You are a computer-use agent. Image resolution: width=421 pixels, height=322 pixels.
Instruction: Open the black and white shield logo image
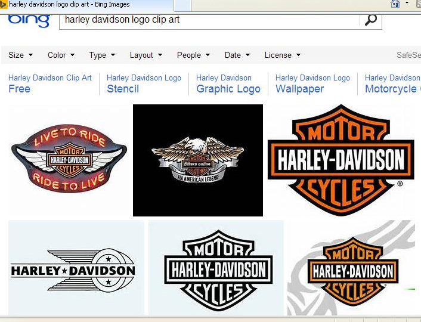click(x=216, y=268)
